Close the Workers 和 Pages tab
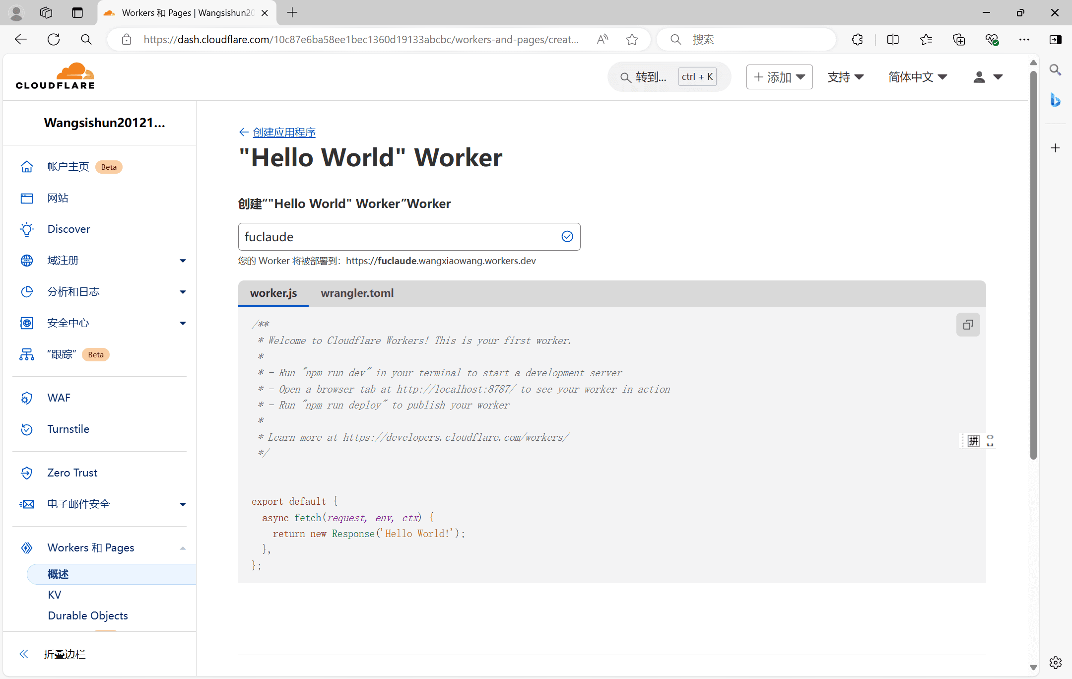 (x=265, y=13)
